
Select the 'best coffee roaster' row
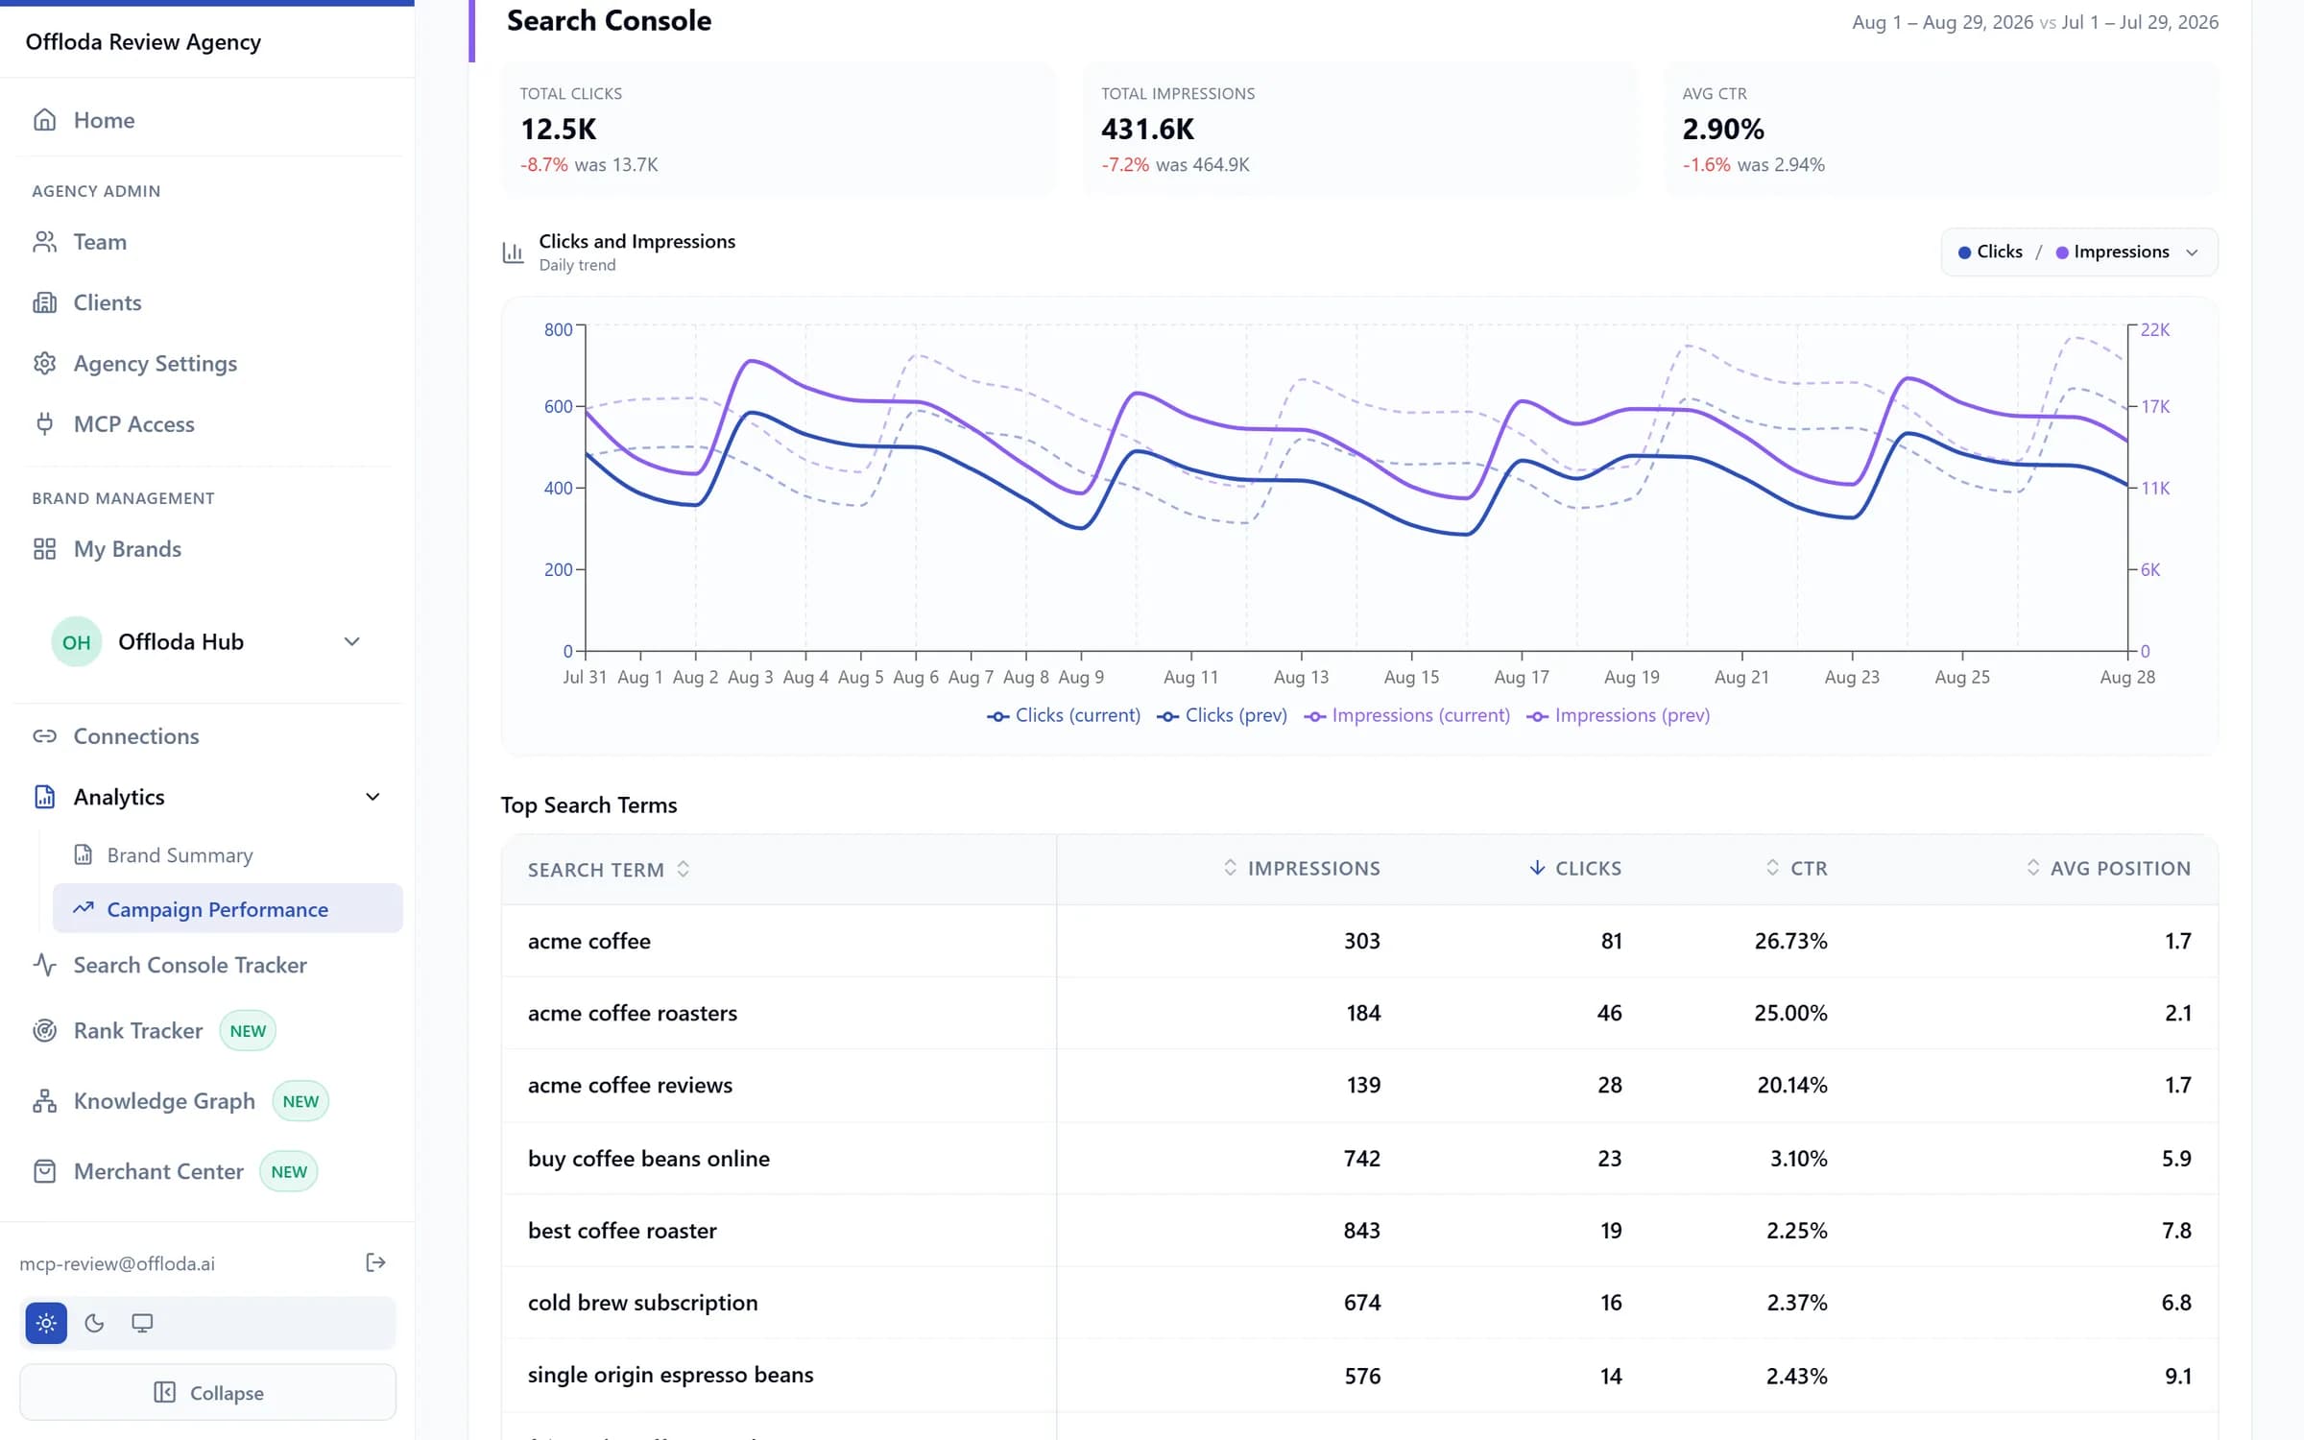[1359, 1230]
